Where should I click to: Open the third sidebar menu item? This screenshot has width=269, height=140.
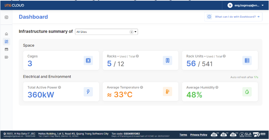click(6, 49)
